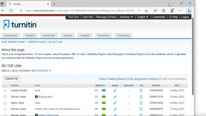Add this page to favorites using the star-plus icon
206x116 pixels.
point(146,11)
